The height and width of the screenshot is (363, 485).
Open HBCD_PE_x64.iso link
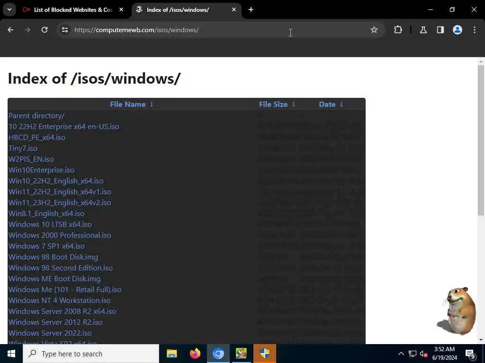(37, 138)
